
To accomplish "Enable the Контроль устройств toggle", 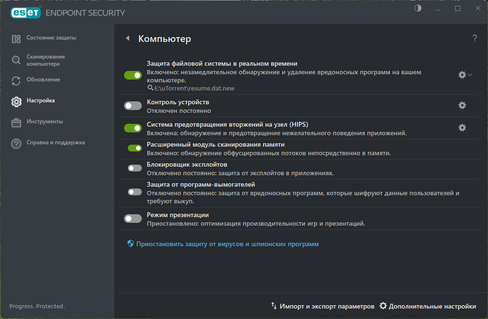I will 133,106.
